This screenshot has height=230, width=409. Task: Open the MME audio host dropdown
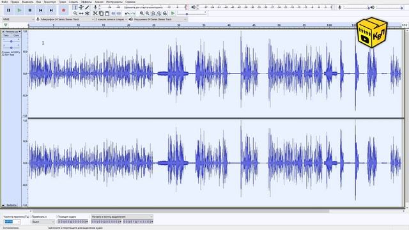coord(19,19)
